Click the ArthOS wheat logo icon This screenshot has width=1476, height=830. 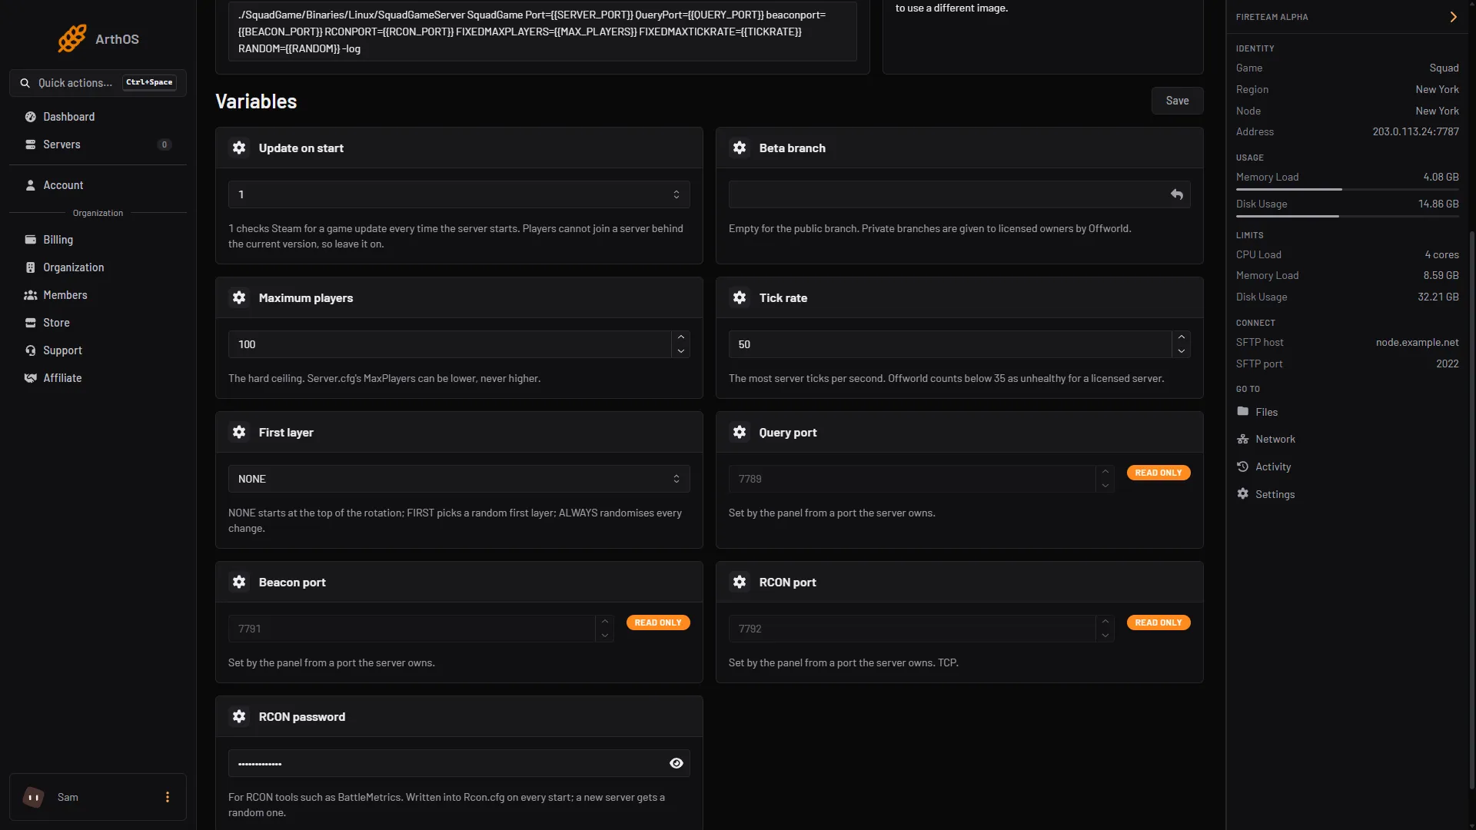[72, 38]
